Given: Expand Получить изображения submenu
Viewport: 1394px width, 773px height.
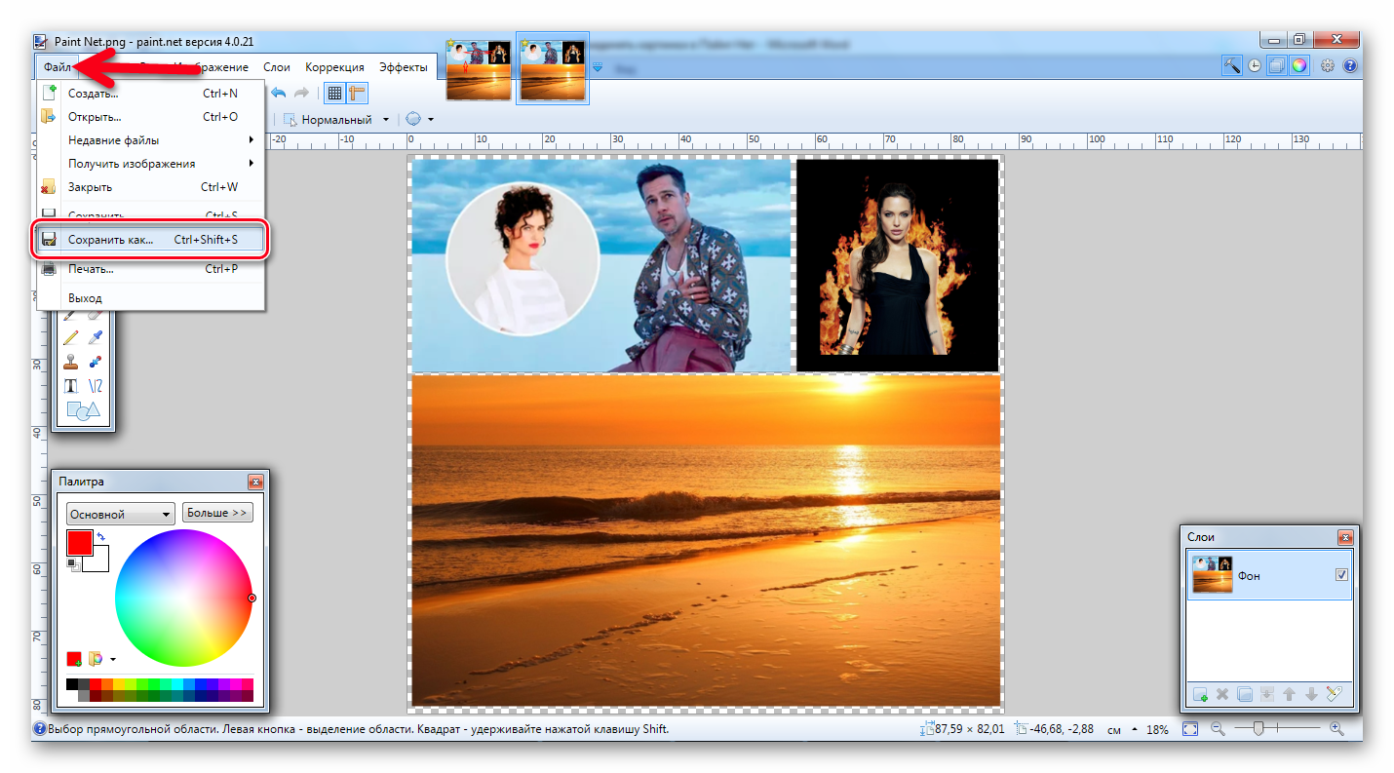Looking at the screenshot, I should 151,164.
